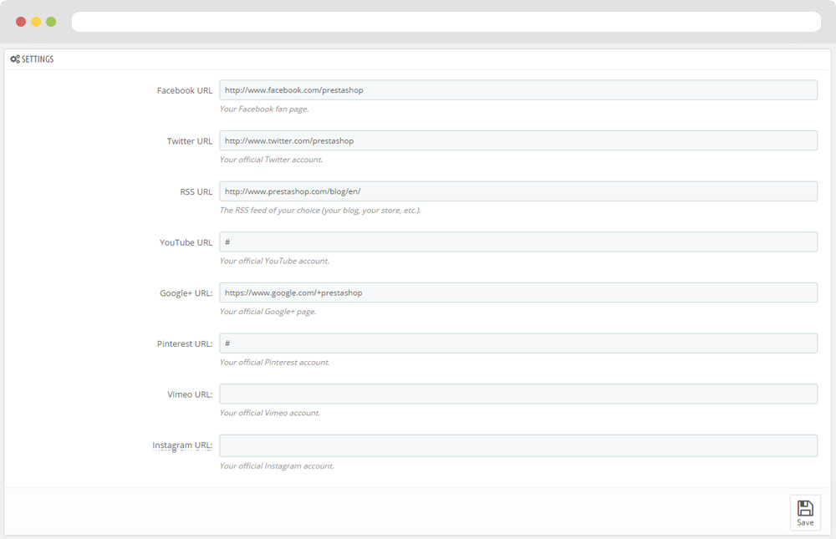Click the Settings gears icon
Screen dimensions: 836x539
(x=15, y=59)
